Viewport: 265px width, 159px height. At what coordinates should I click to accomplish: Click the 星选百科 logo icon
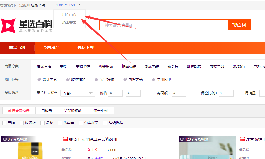[8, 26]
